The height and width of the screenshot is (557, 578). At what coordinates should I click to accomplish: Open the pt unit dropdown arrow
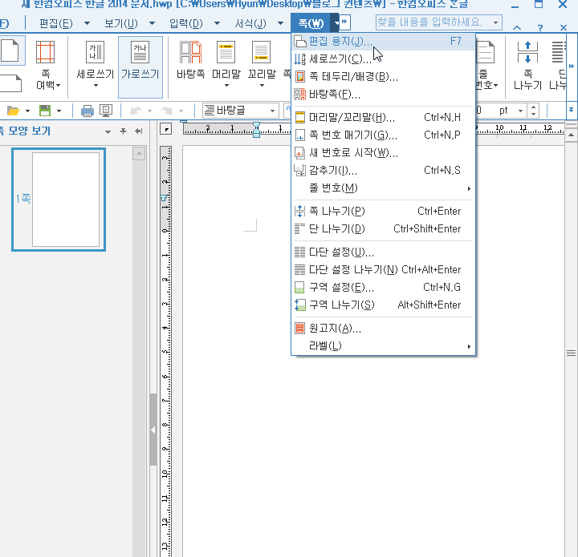520,111
